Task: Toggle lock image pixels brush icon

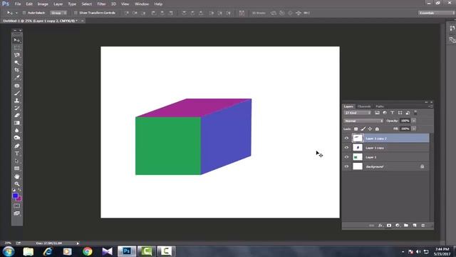Action: (363, 128)
